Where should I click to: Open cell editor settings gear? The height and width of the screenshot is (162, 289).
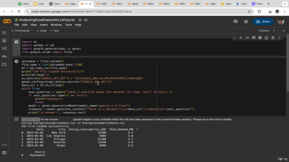(x=260, y=38)
